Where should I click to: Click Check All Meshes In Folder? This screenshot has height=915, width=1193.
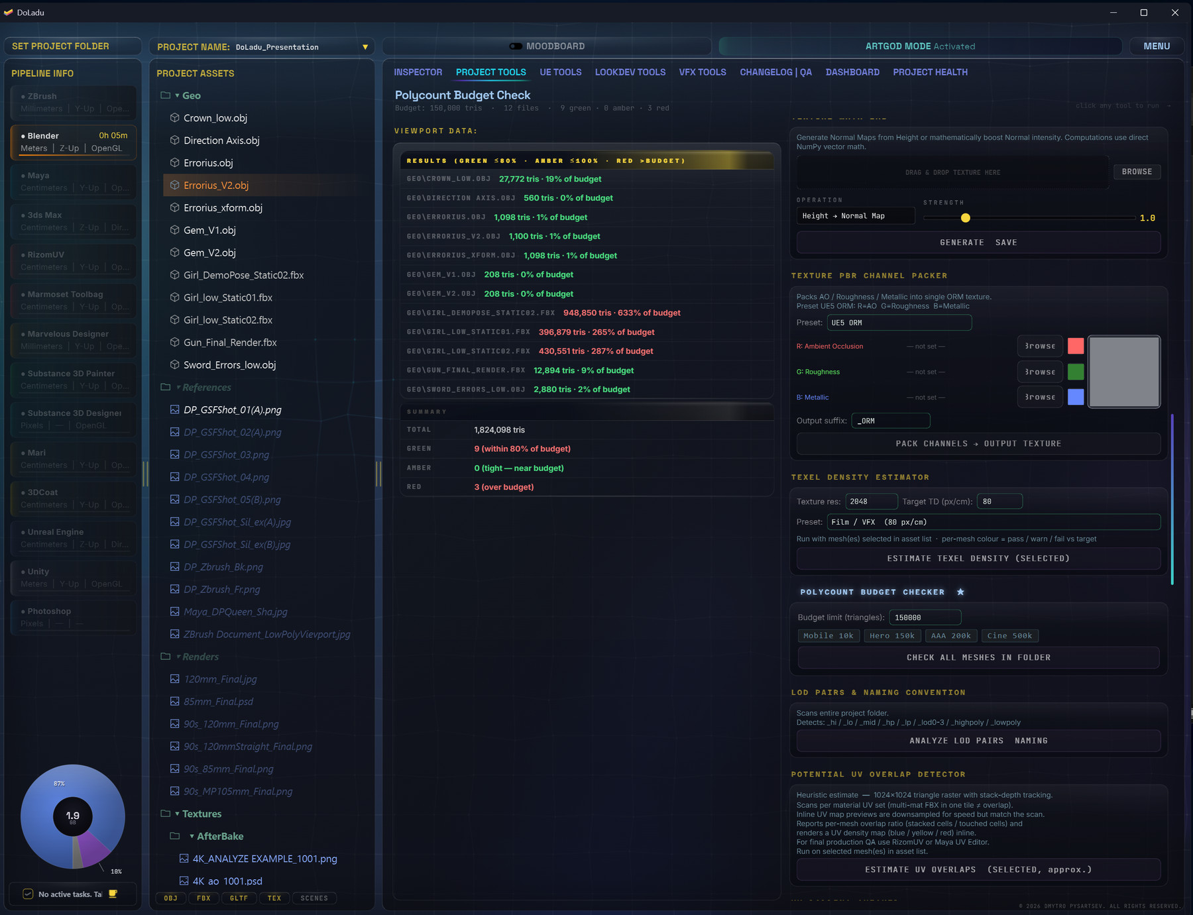[x=978, y=658]
